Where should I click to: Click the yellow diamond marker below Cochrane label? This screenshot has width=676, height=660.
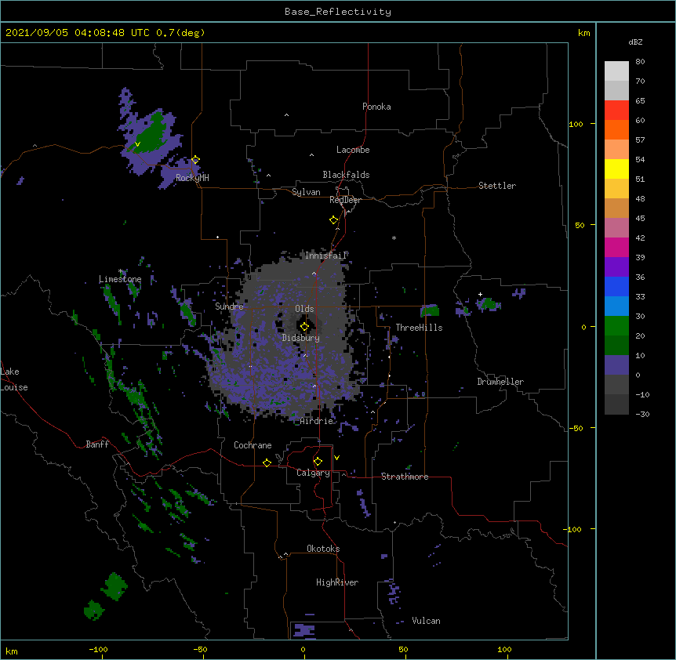pyautogui.click(x=267, y=462)
